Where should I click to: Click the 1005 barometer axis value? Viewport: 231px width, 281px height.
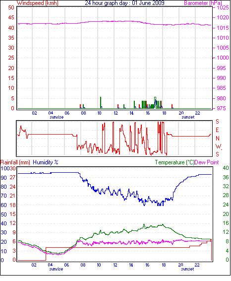coord(223,48)
